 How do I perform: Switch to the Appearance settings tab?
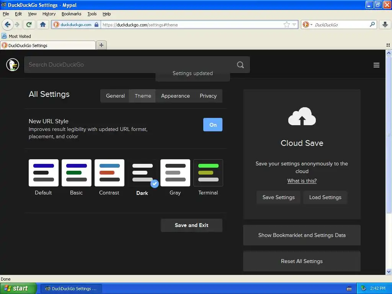(x=175, y=96)
